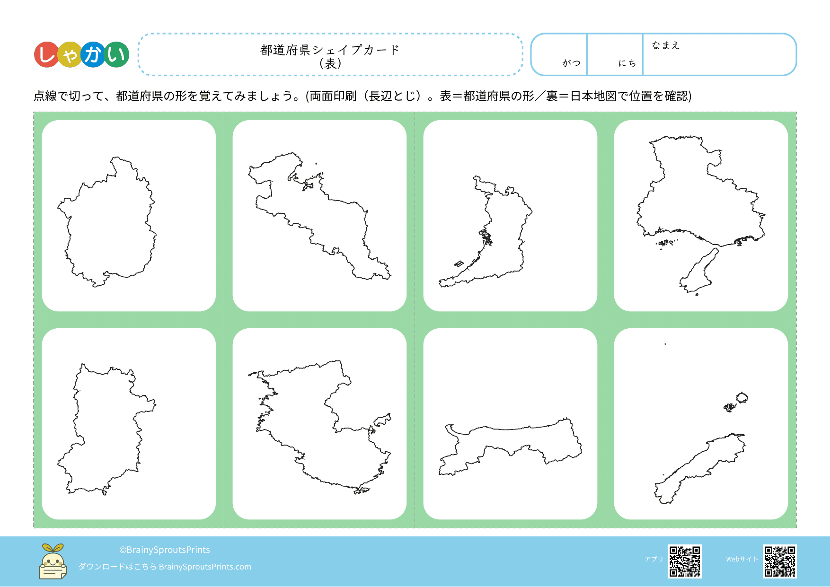Select the Wakayama prefecture shape card
830x587 pixels.
[x=319, y=424]
